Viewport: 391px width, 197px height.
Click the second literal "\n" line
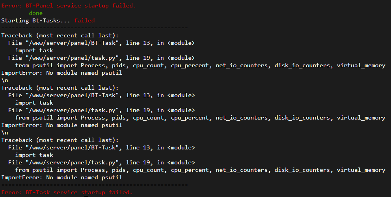coord(5,133)
